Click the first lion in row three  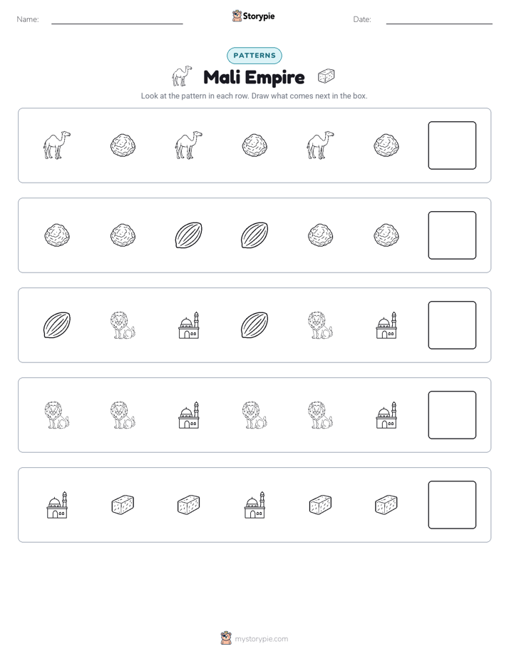click(x=123, y=325)
